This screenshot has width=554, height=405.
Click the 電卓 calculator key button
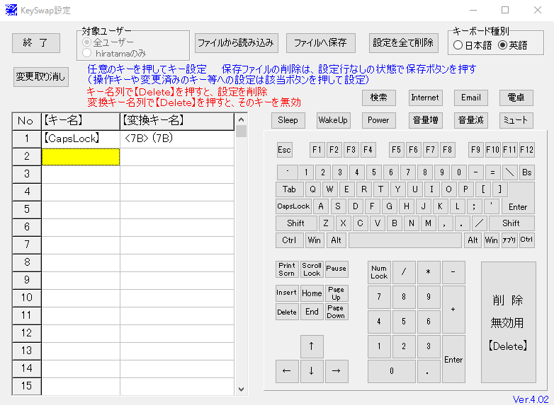(x=516, y=98)
